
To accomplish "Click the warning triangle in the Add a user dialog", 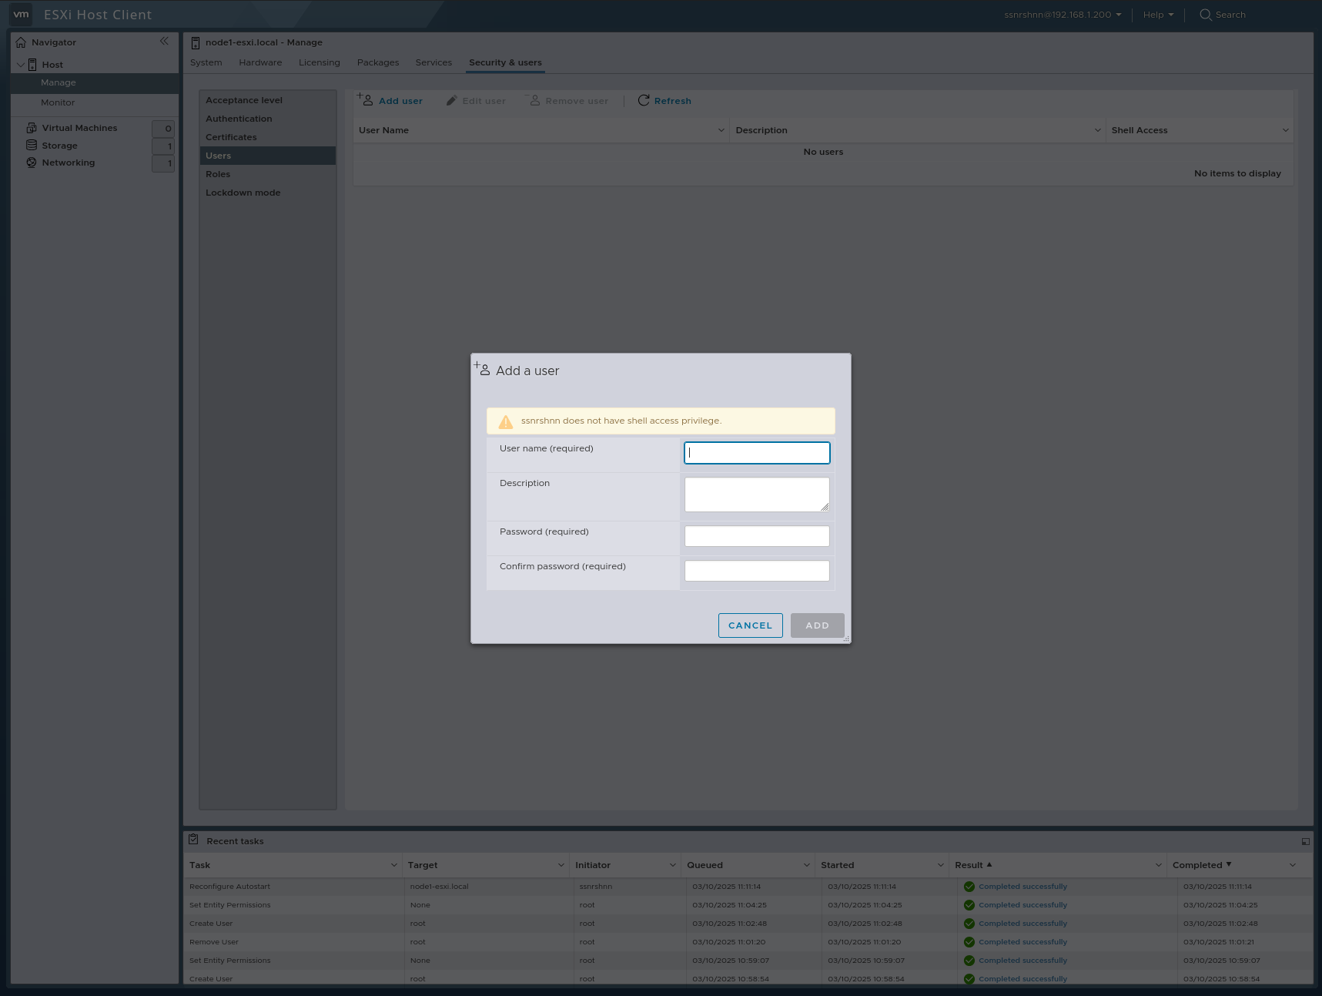I will pos(506,421).
